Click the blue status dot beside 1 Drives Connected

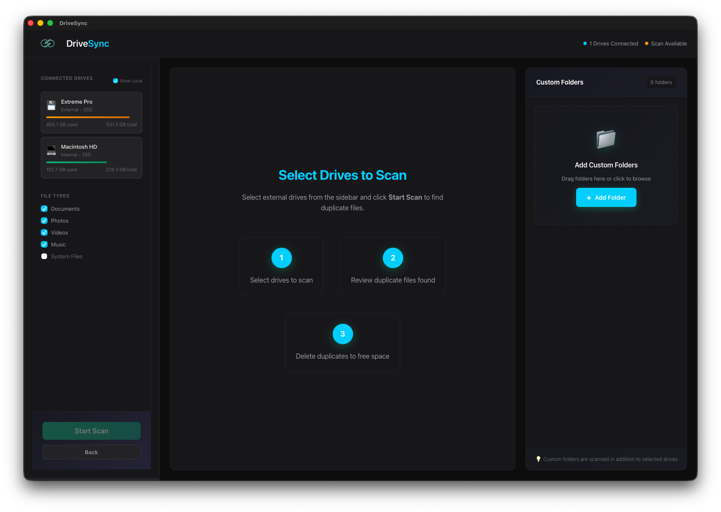pyautogui.click(x=585, y=43)
